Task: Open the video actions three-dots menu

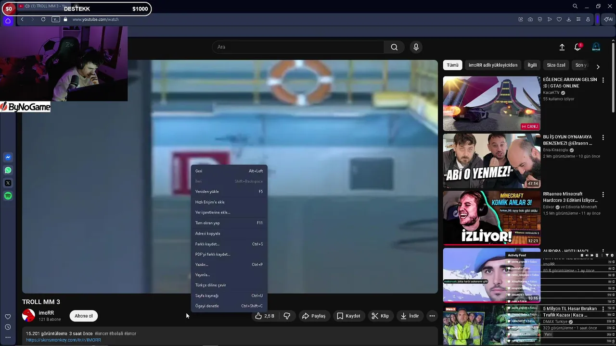Action: pos(432,316)
